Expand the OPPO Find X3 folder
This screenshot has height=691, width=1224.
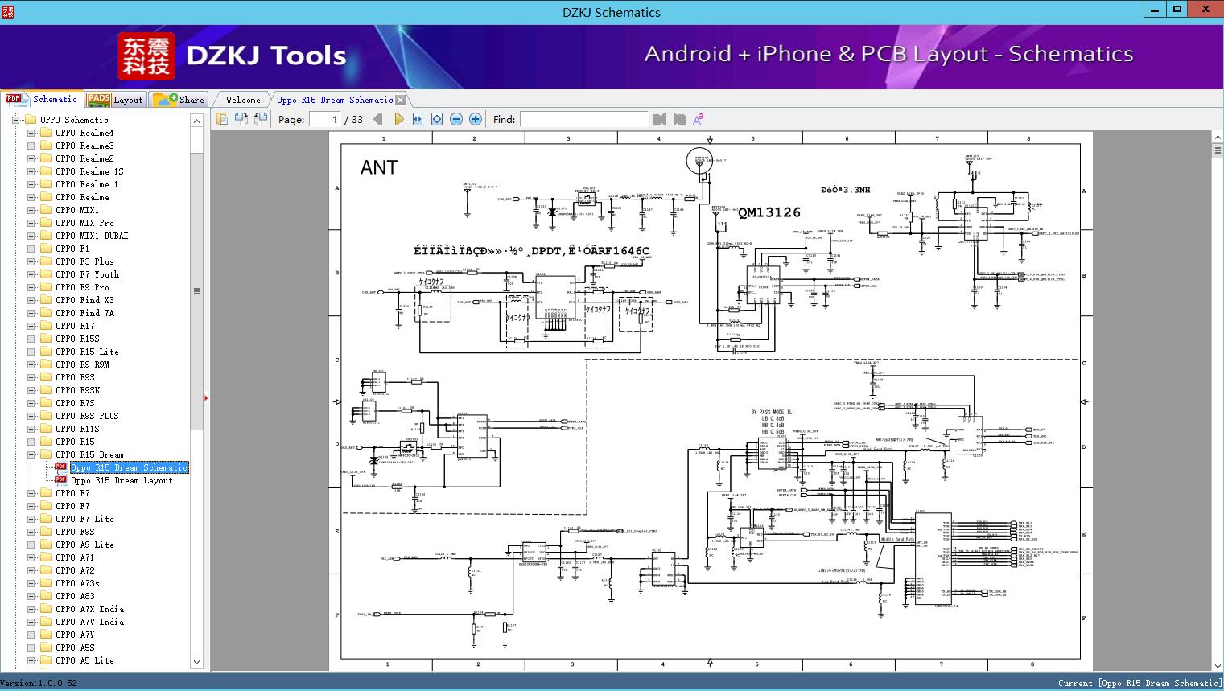[31, 300]
